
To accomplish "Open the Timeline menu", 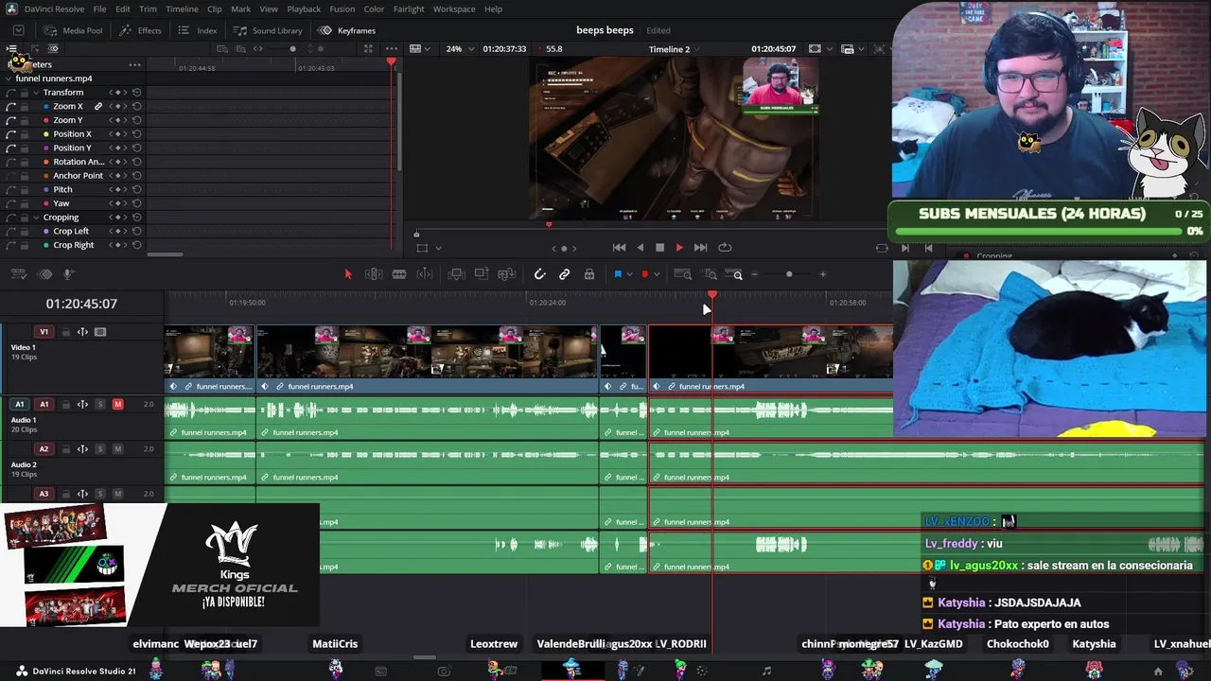I will pos(182,9).
